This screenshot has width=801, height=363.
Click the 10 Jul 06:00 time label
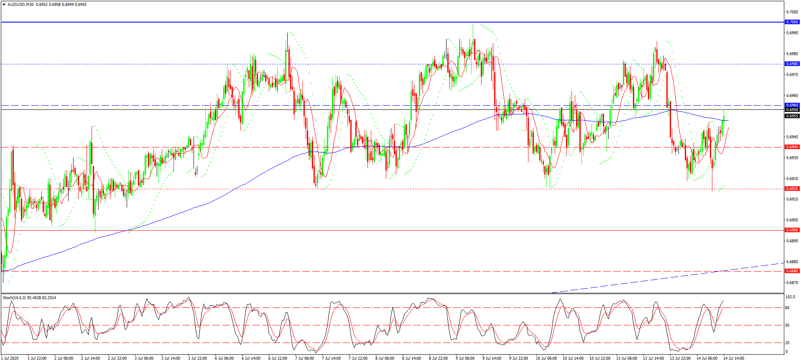tap(546, 358)
